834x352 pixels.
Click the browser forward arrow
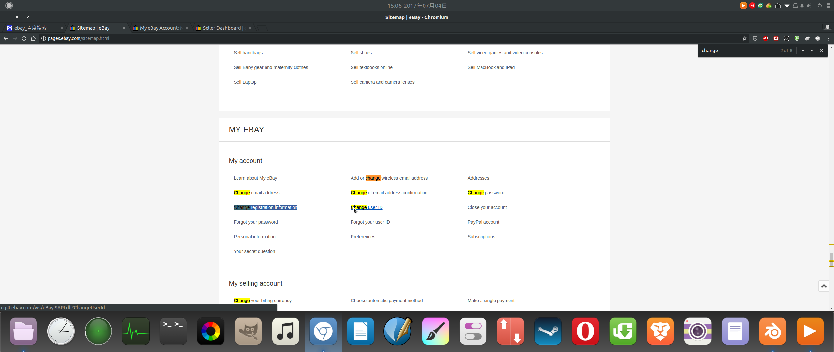[15, 38]
